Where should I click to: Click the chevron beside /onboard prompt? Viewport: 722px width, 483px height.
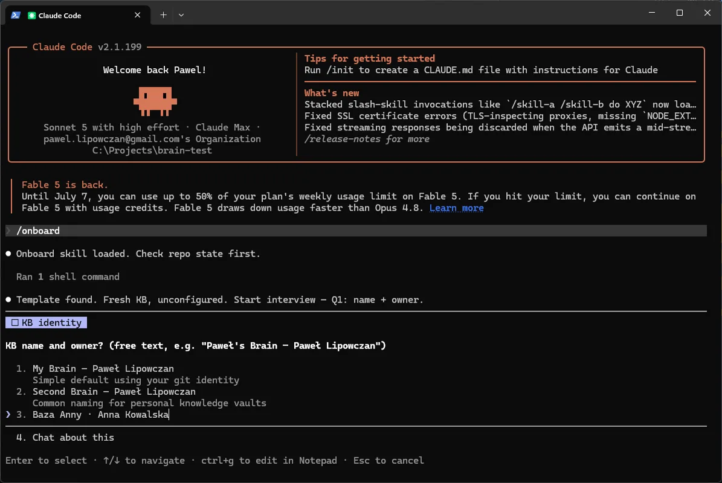(x=8, y=231)
